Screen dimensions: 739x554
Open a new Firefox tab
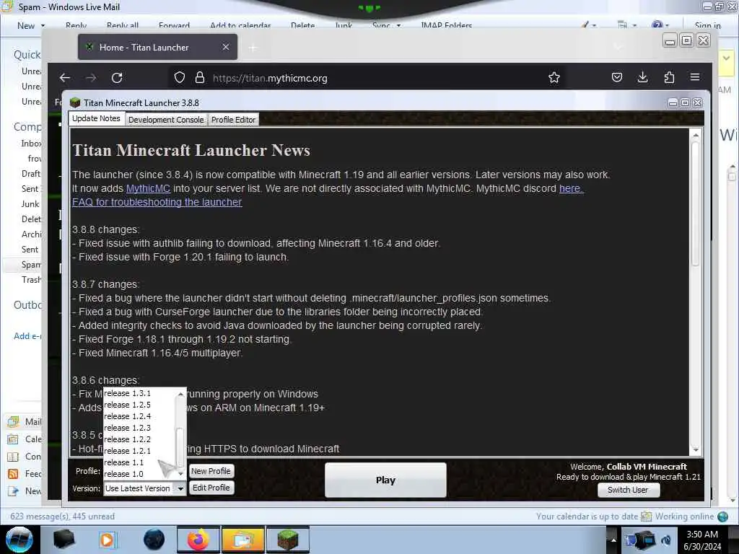[253, 48]
